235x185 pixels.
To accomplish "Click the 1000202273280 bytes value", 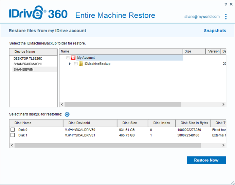I will pos(189,130).
